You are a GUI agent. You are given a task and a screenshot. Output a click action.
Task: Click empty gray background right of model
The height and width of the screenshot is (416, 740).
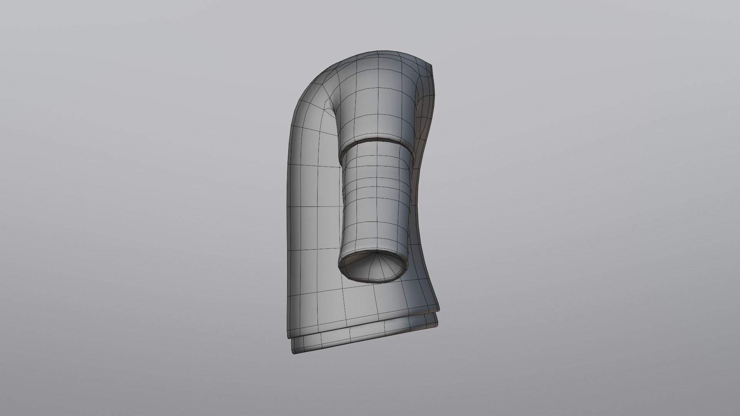coord(578,208)
